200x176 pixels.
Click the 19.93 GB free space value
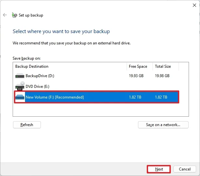pos(136,76)
